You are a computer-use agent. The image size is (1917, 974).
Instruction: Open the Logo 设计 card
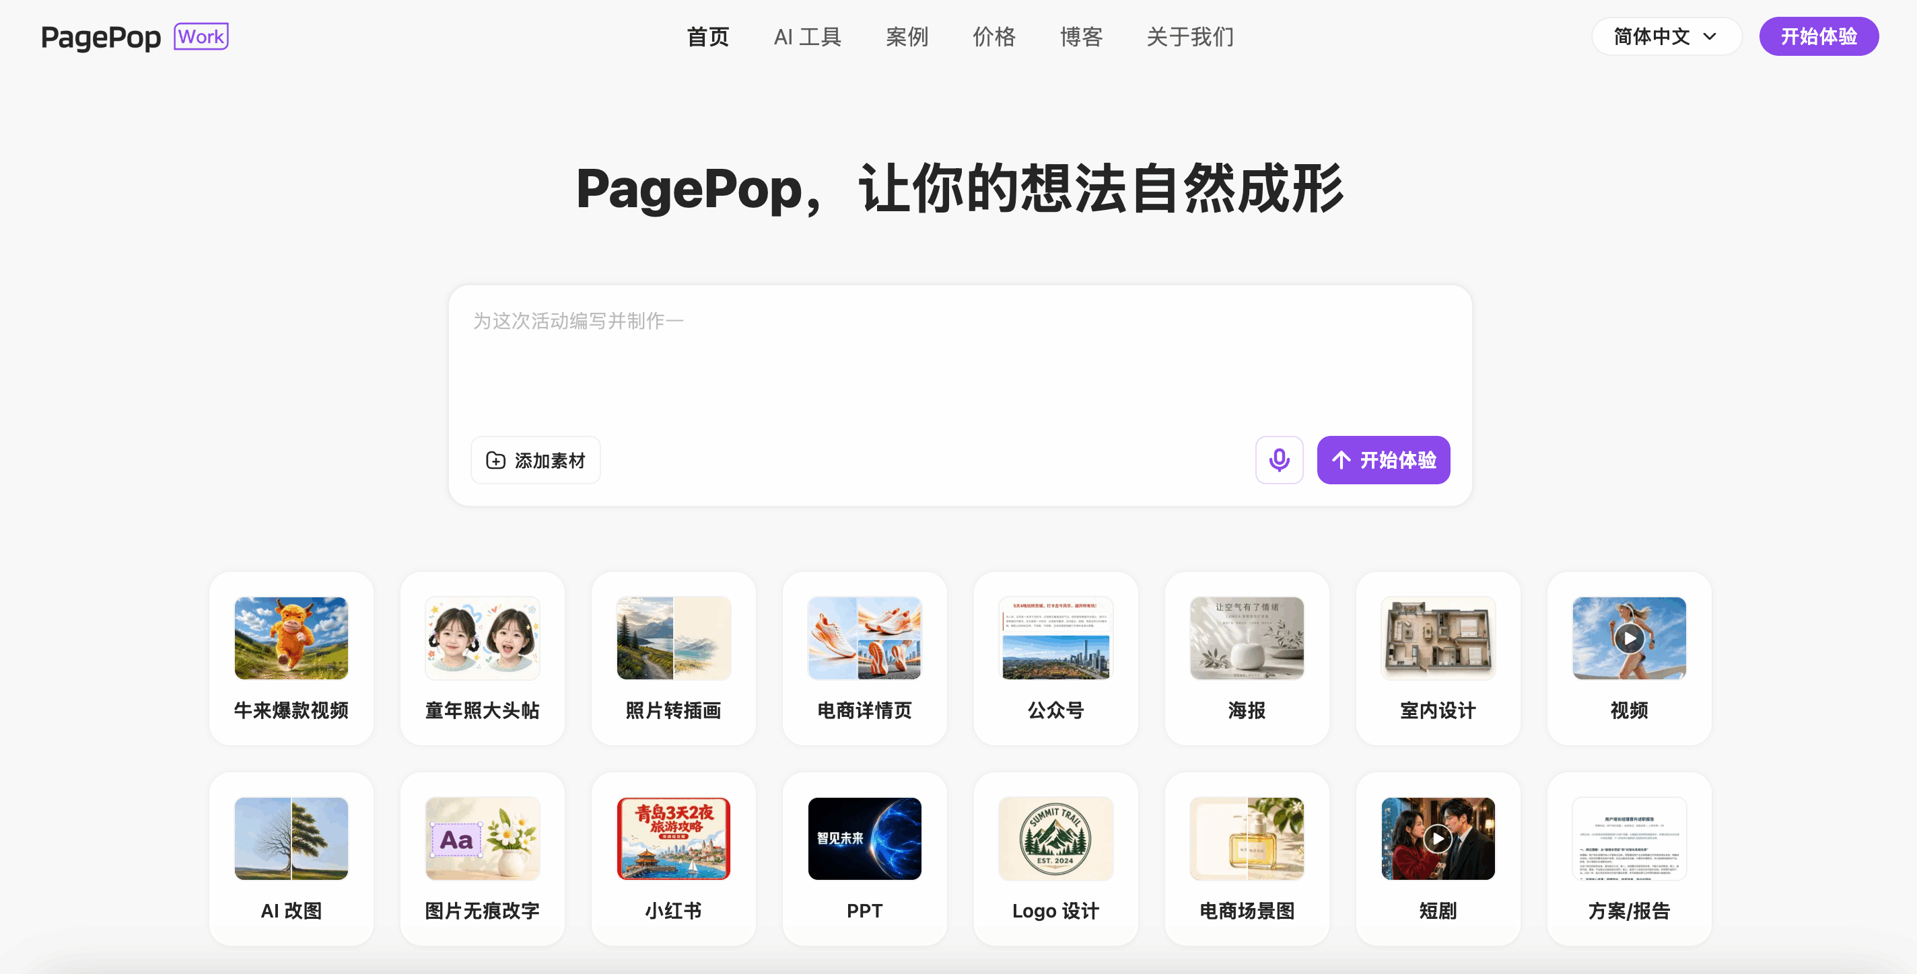pyautogui.click(x=1056, y=859)
